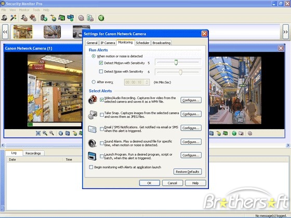Click the green monitor icon under right camera
291x218 pixels.
pos(226,133)
